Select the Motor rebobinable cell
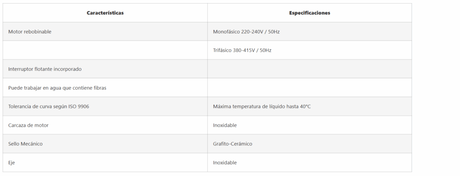The height and width of the screenshot is (176, 460). pos(105,32)
